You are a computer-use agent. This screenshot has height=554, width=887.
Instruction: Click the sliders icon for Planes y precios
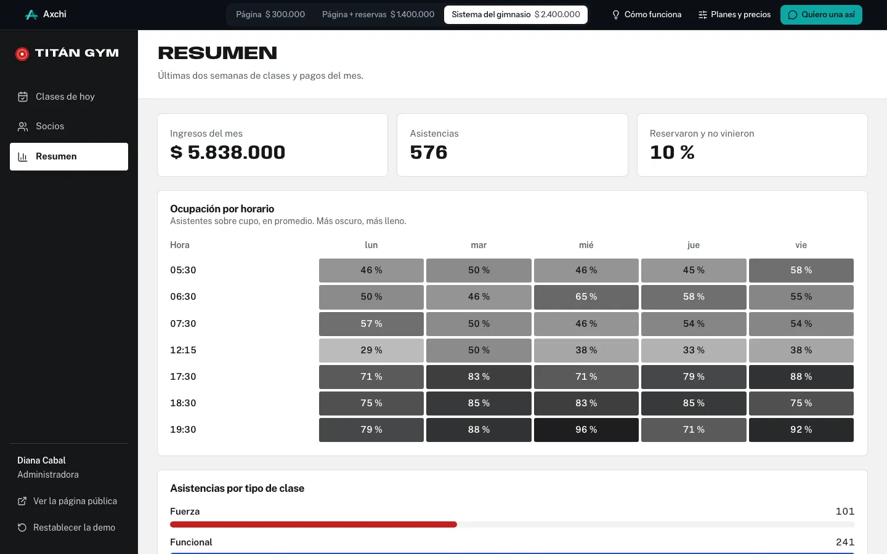click(703, 15)
